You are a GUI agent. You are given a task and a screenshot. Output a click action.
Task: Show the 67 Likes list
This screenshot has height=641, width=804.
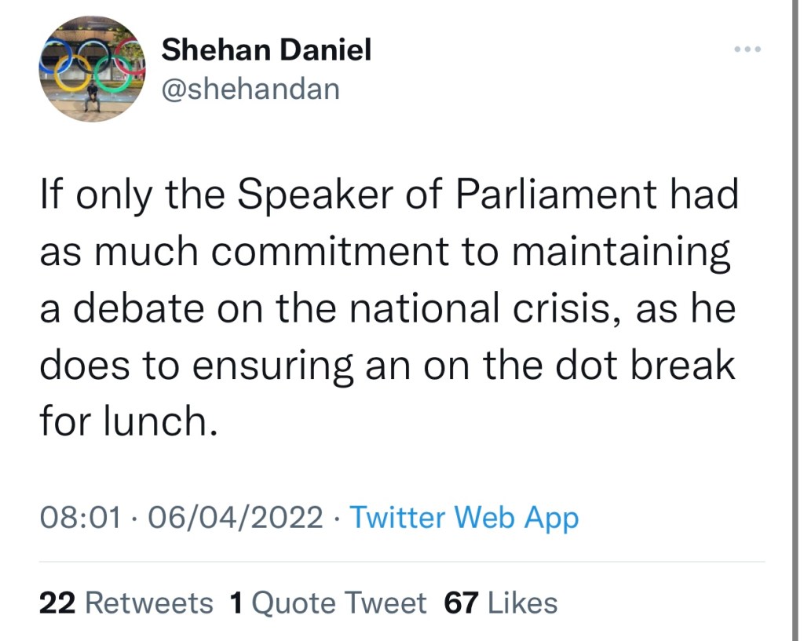[x=500, y=603]
